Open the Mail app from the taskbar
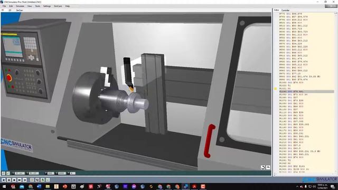This screenshot has width=338, height=190. click(22, 186)
